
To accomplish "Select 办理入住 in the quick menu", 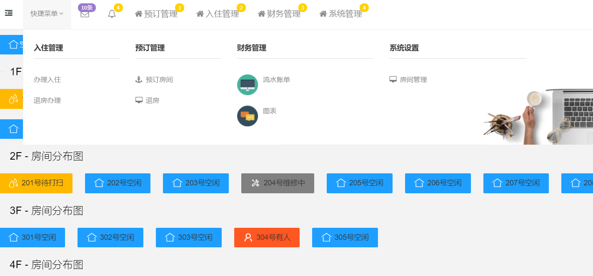I will [47, 80].
